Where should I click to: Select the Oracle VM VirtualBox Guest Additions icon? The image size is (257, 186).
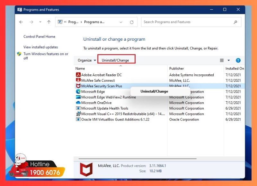(x=78, y=119)
